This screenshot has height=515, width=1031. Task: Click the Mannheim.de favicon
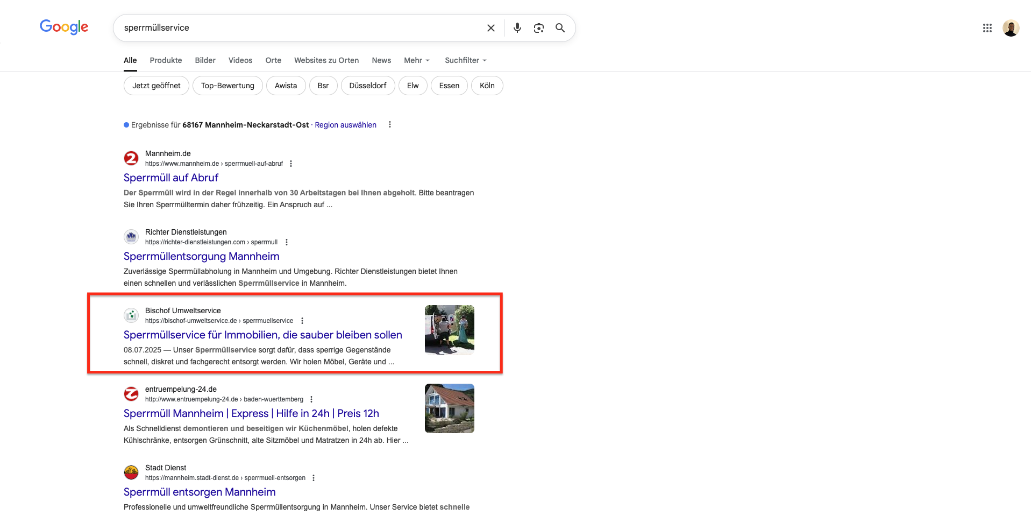tap(131, 158)
